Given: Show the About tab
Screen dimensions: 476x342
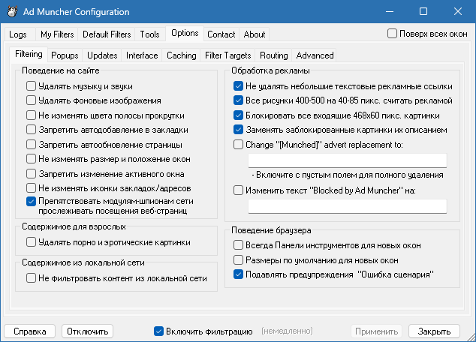Looking at the screenshot, I should [255, 34].
